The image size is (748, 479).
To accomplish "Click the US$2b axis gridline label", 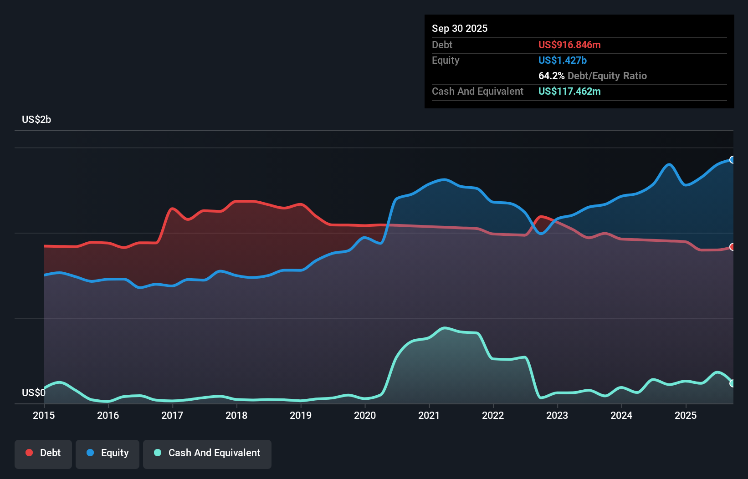I will click(x=36, y=119).
